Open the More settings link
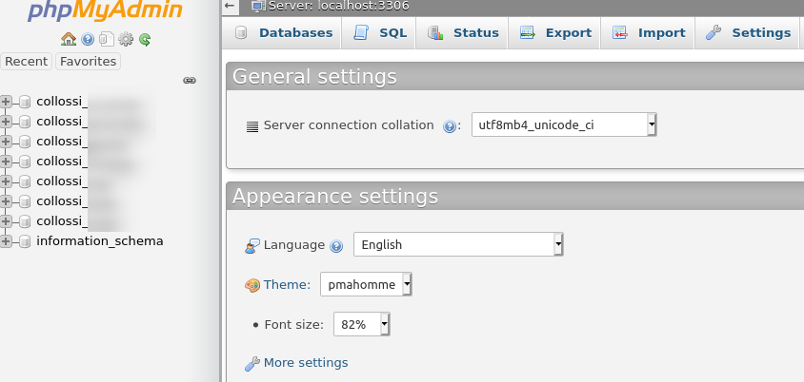The image size is (804, 382). pyautogui.click(x=305, y=362)
